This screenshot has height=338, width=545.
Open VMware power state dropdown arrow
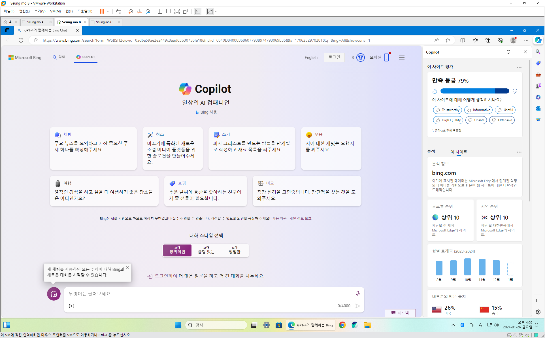[108, 11]
